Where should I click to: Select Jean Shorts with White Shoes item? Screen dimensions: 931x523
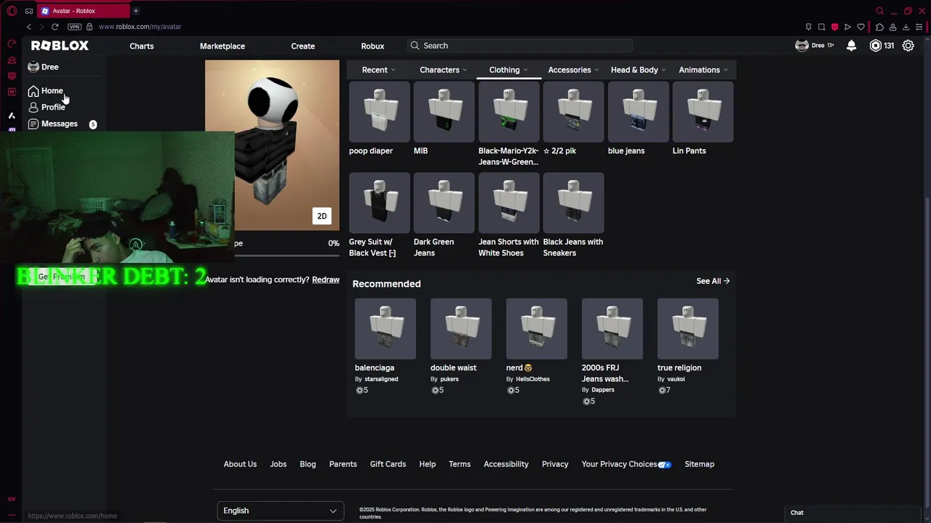[x=509, y=203]
